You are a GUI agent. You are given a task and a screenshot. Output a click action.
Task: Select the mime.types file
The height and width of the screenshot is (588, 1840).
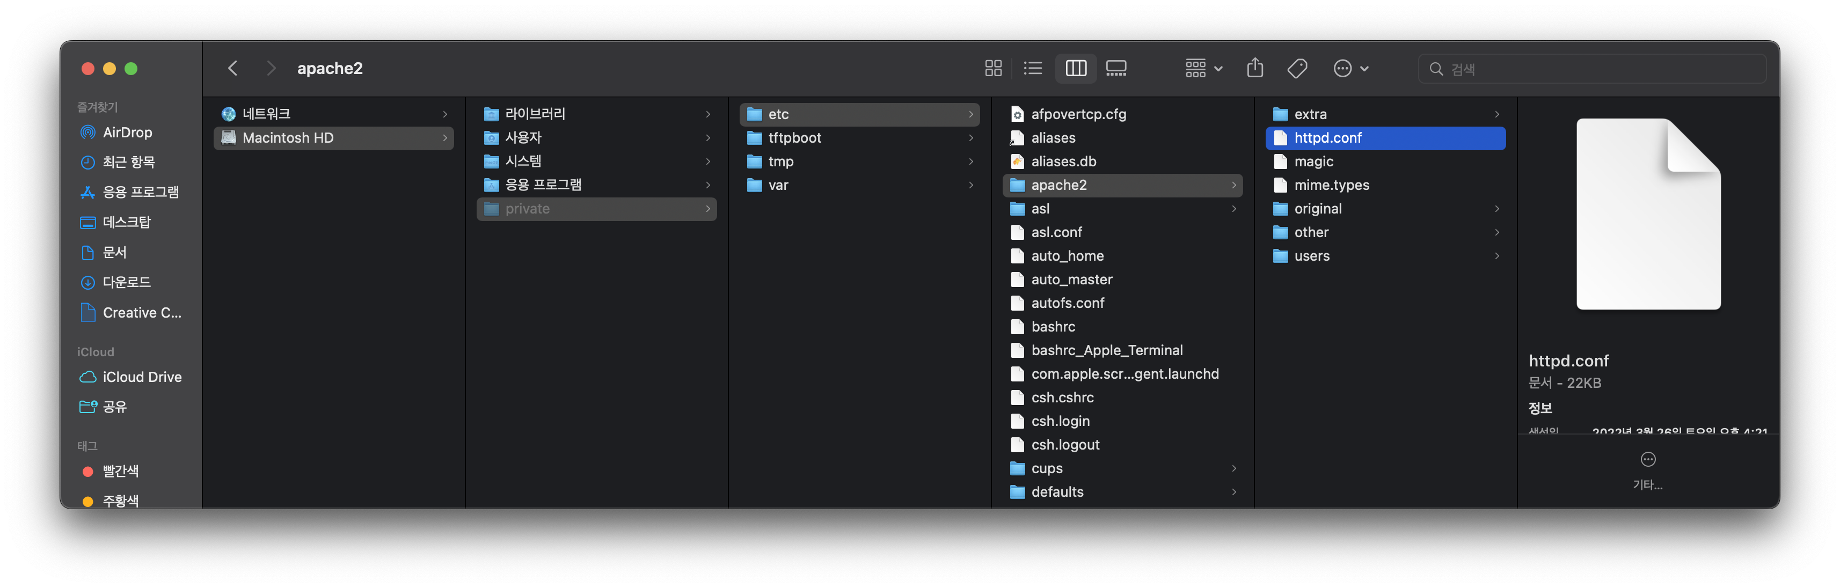coord(1332,185)
